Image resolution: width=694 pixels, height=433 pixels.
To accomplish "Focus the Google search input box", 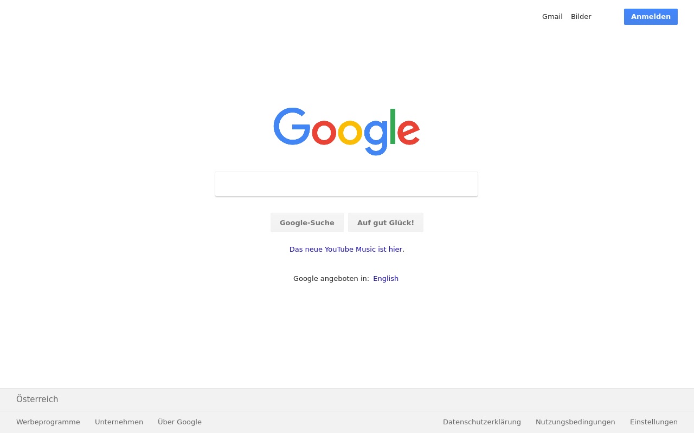I will [x=346, y=184].
